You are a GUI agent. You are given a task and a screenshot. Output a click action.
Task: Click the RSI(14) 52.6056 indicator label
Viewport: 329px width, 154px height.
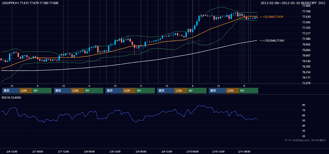point(11,98)
